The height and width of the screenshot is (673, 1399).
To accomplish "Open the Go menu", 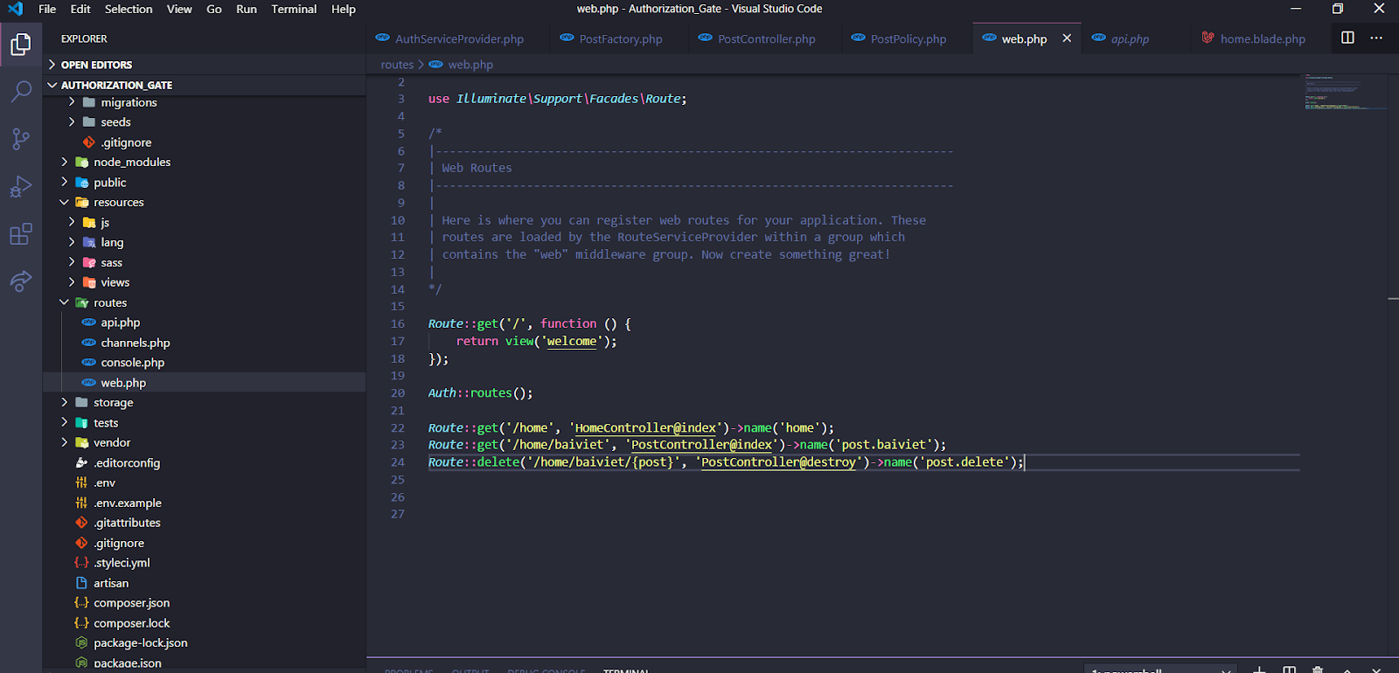I will click(214, 9).
